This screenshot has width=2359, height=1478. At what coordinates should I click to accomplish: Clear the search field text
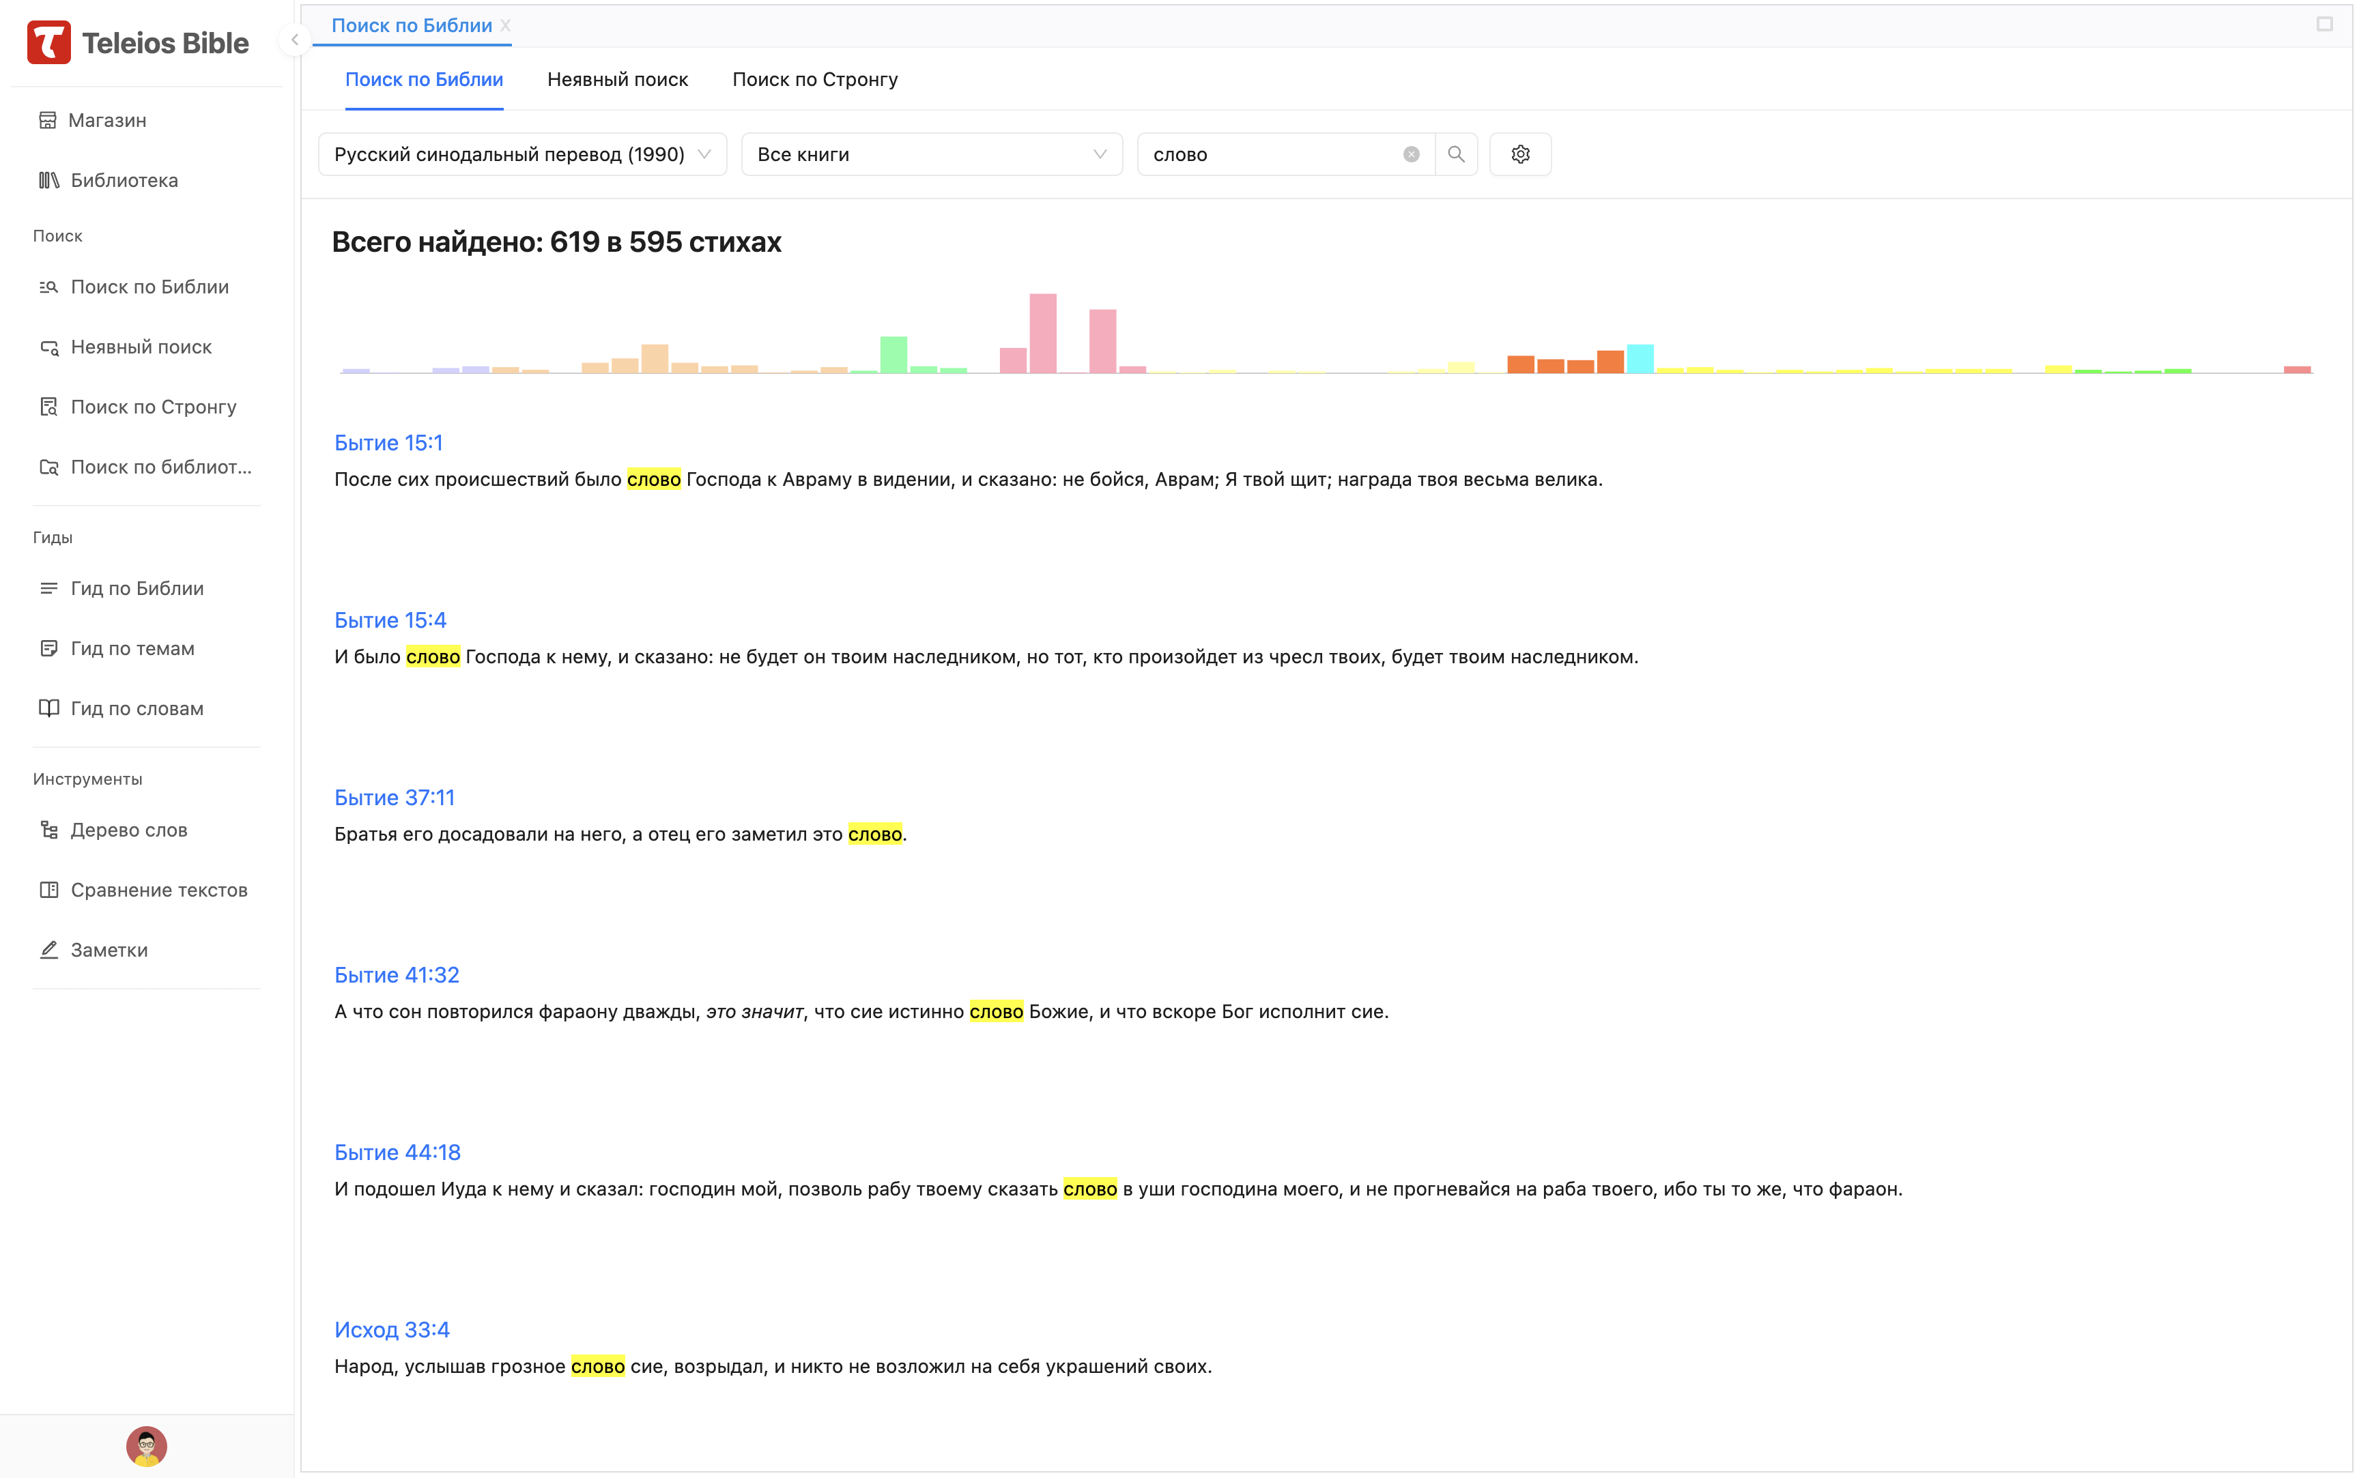pyautogui.click(x=1411, y=154)
